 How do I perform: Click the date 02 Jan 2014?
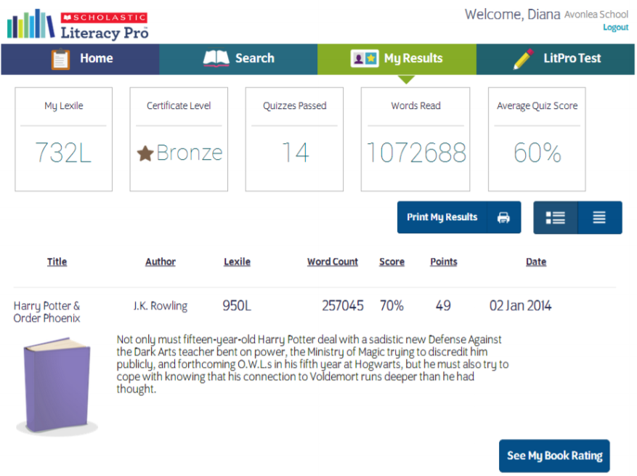pos(520,306)
